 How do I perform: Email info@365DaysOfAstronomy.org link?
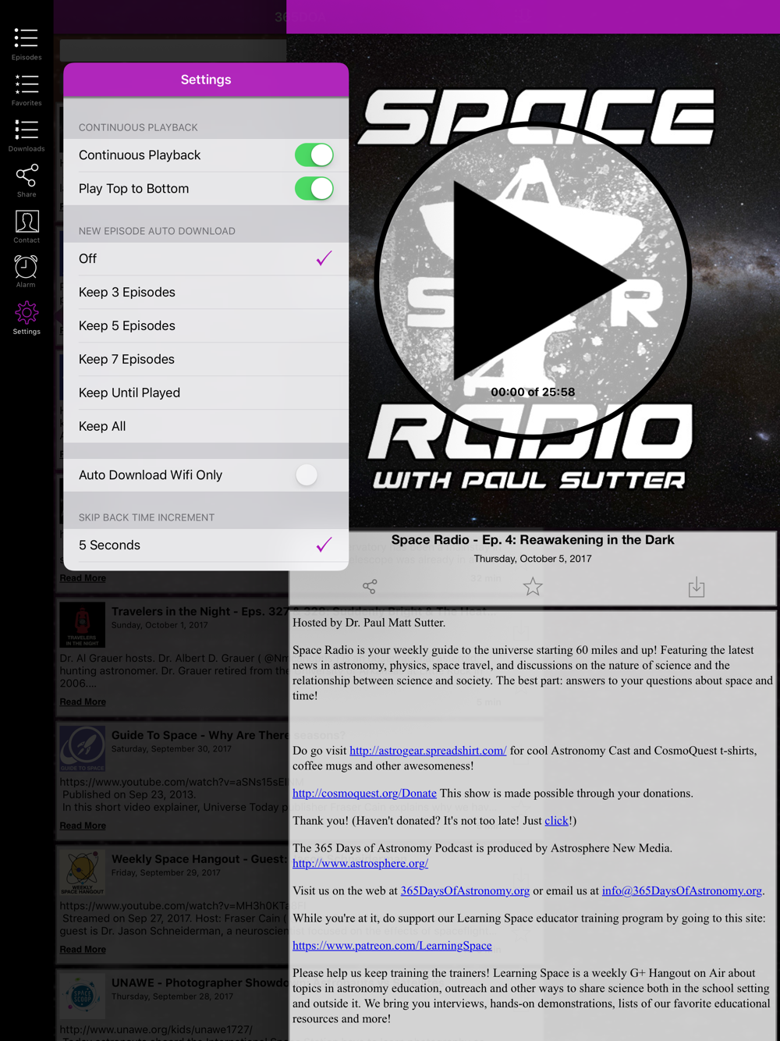tap(682, 891)
